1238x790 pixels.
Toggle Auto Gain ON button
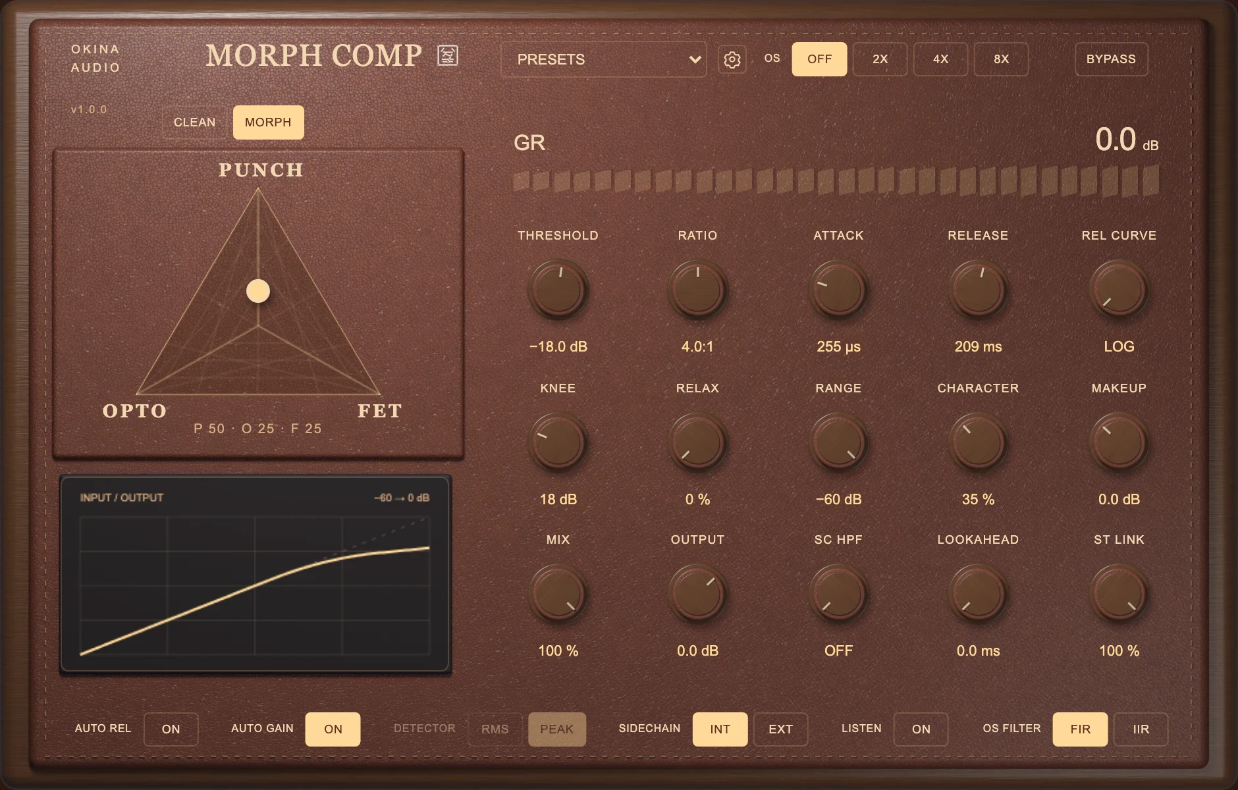(x=333, y=729)
